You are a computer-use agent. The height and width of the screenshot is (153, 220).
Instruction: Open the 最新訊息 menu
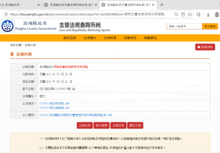click(x=70, y=38)
